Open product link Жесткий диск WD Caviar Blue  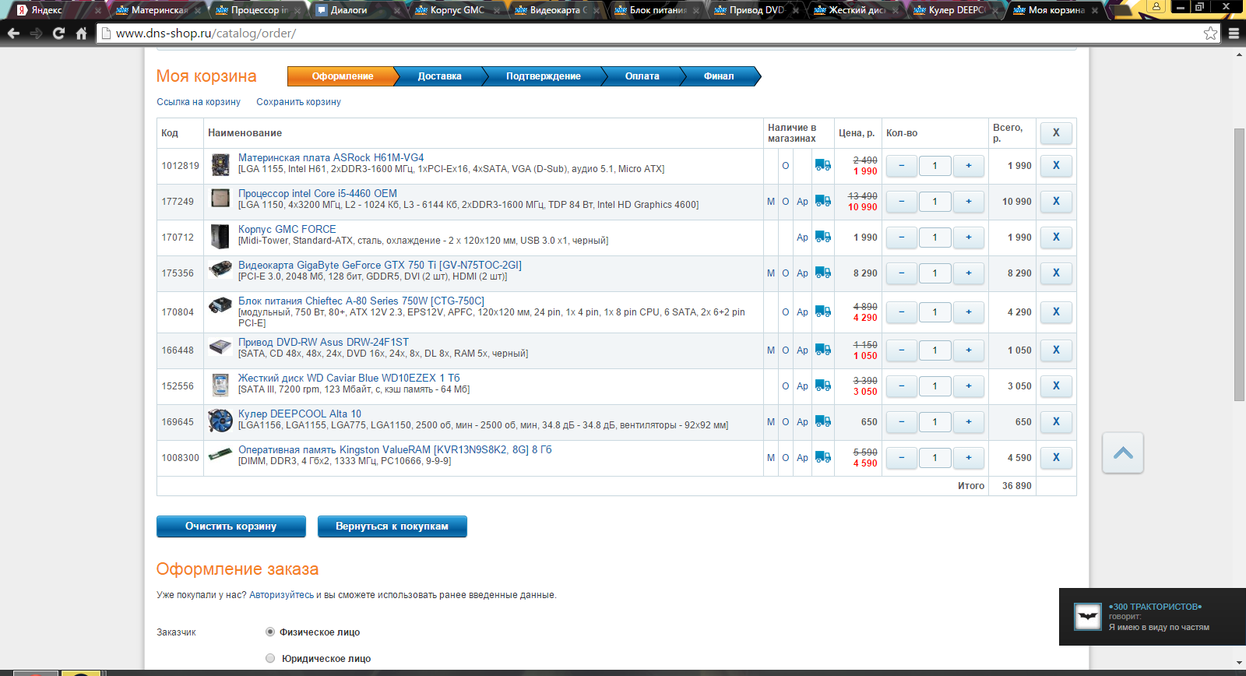pos(349,378)
